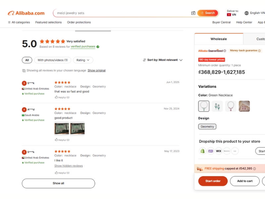This screenshot has height=199, width=265.
Task: Select the Green Necklace color swatch
Action: 203,106
